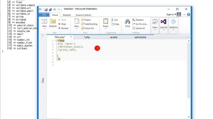Click the //print_r($f); comment line
Screen dimensions: 213x119
(67, 50)
